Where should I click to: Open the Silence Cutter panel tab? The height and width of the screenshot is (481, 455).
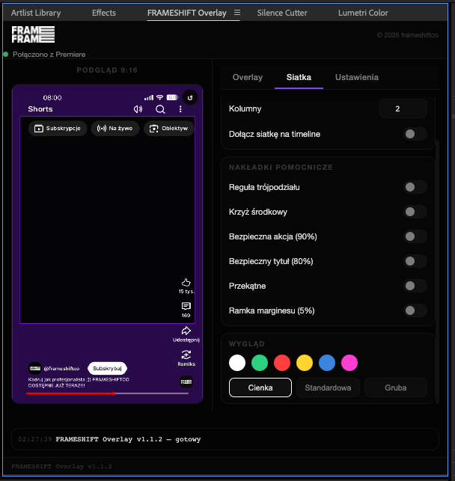(282, 13)
